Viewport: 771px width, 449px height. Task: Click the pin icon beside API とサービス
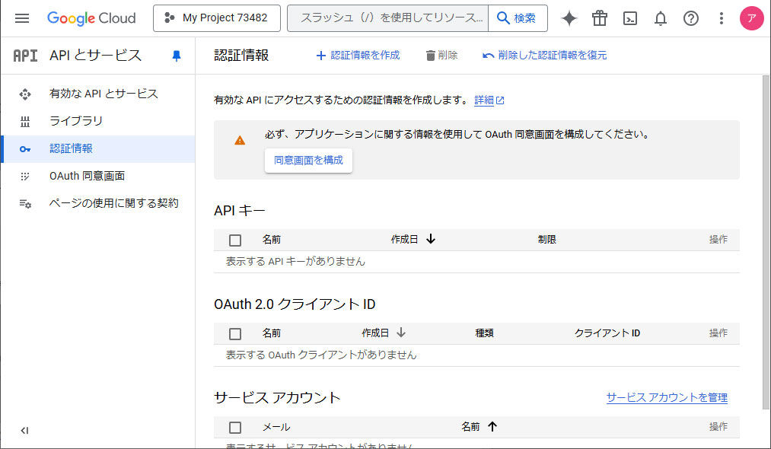coord(177,56)
